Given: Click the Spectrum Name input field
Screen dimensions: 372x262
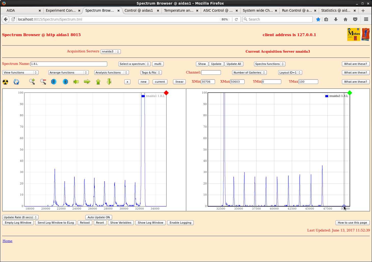Looking at the screenshot, I should coord(69,64).
